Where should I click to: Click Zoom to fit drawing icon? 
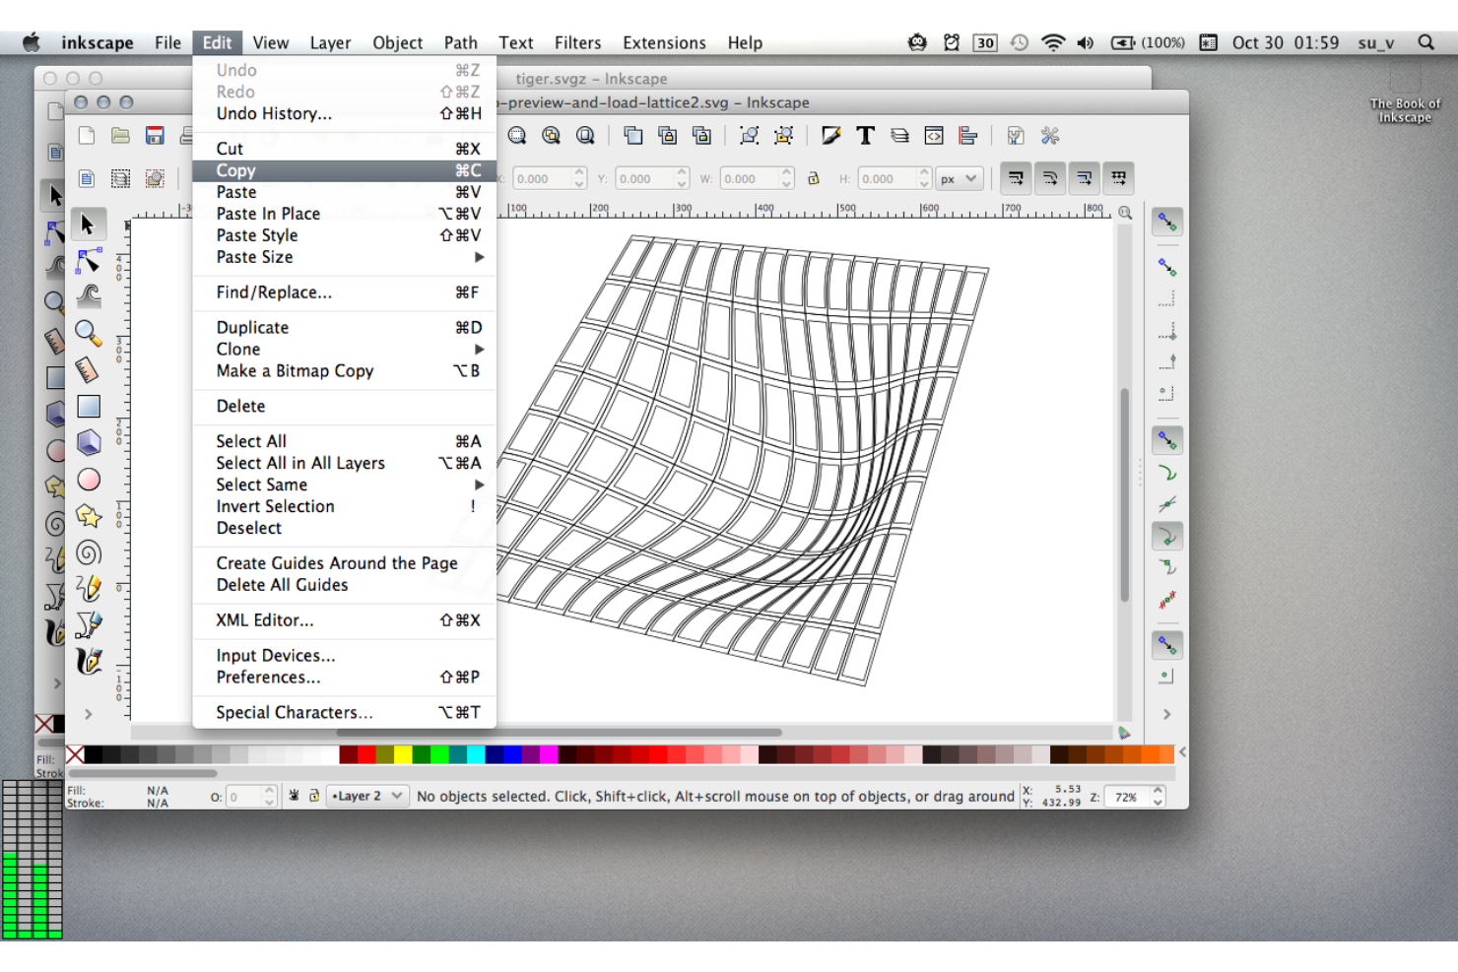(x=552, y=136)
